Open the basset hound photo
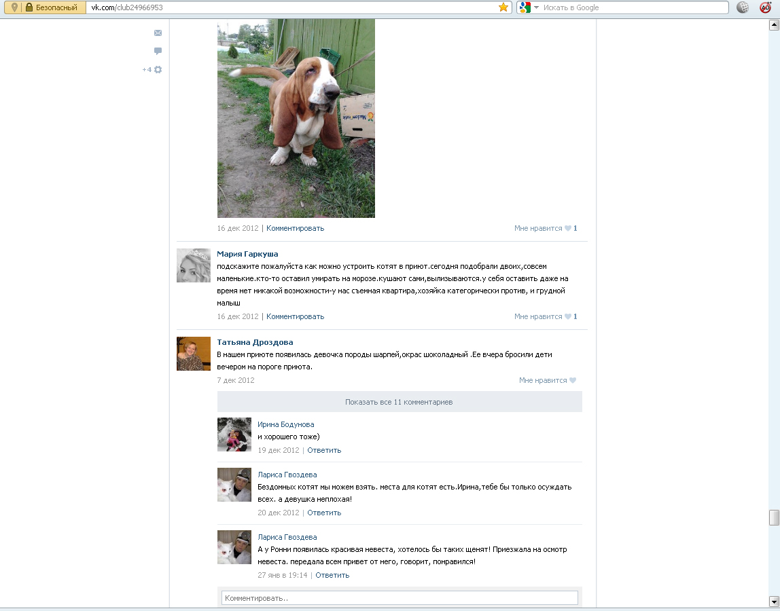 pos(296,118)
